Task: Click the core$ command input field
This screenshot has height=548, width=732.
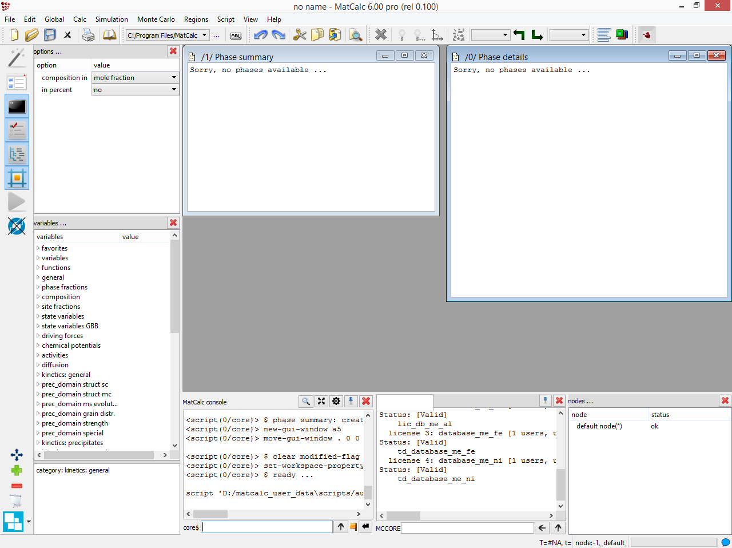Action: [x=267, y=527]
